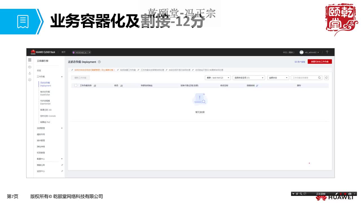
Task: Click 首页 in the top bar
Action: pos(63,52)
